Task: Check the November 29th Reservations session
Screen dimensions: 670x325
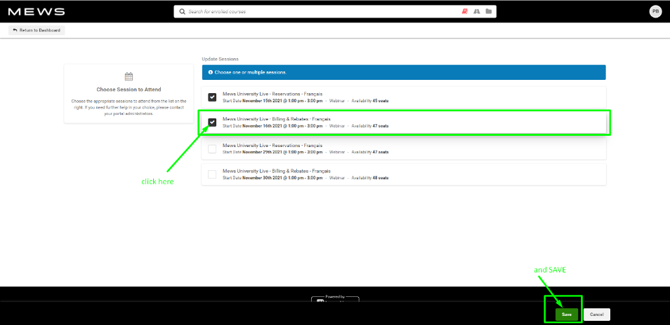Action: tap(212, 148)
